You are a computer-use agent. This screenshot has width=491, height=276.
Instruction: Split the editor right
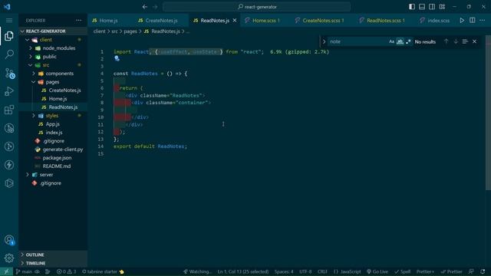coord(472,21)
